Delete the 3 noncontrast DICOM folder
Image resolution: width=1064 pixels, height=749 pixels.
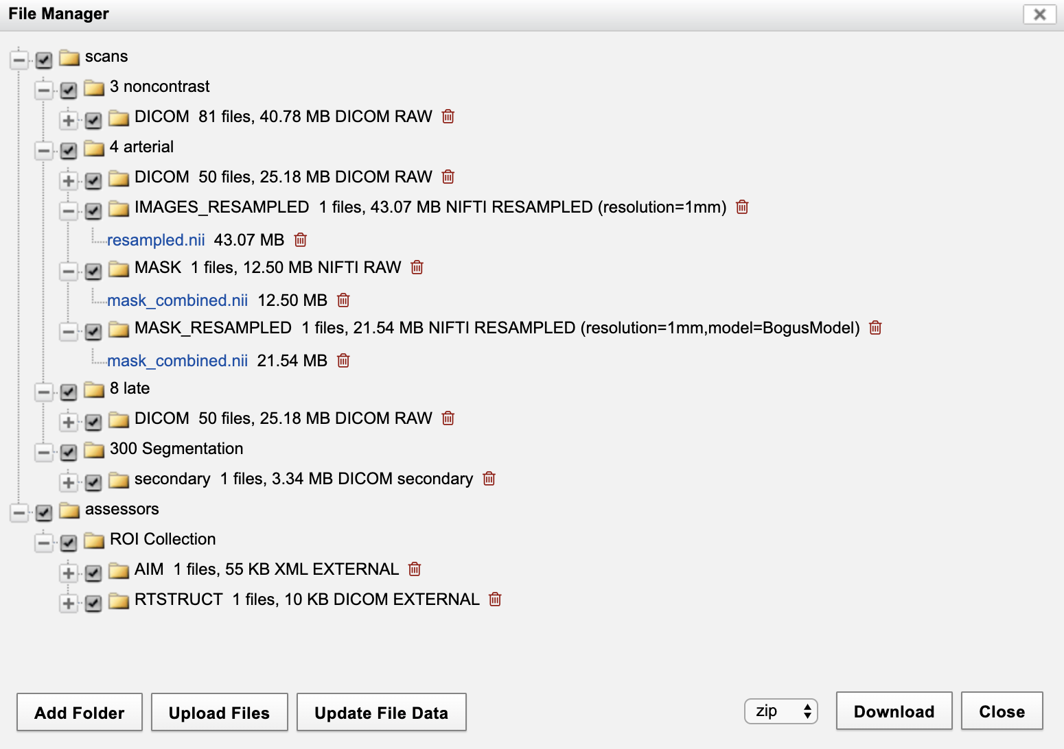click(448, 117)
